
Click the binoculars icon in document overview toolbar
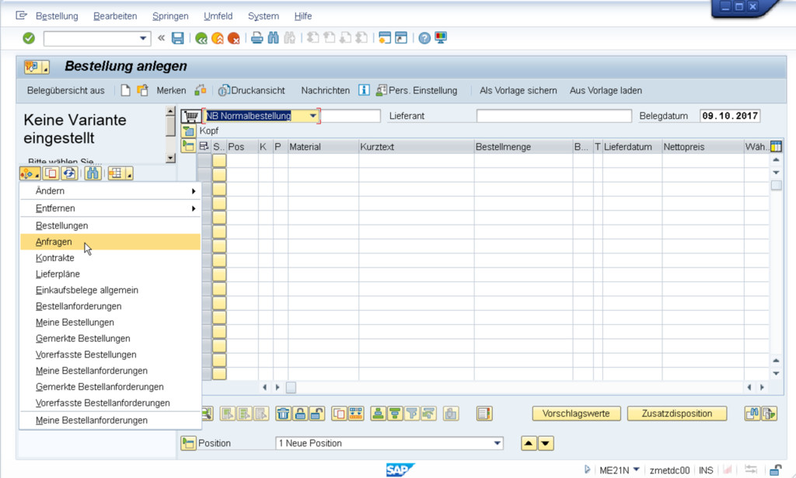[93, 173]
